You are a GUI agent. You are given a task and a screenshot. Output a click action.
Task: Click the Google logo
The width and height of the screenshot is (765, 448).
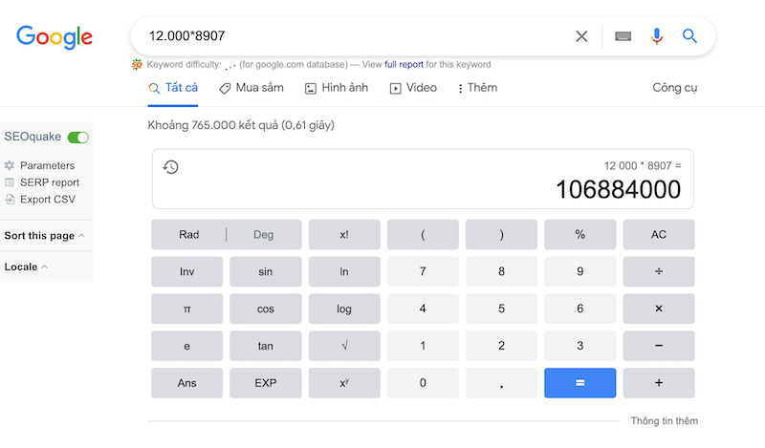[55, 37]
